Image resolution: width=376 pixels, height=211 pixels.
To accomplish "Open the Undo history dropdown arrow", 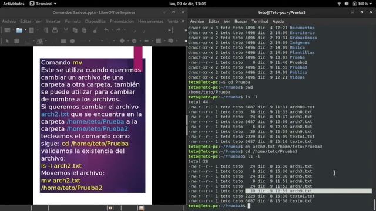I will click(112, 30).
